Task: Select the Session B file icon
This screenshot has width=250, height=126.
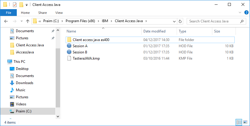Action: [69, 52]
